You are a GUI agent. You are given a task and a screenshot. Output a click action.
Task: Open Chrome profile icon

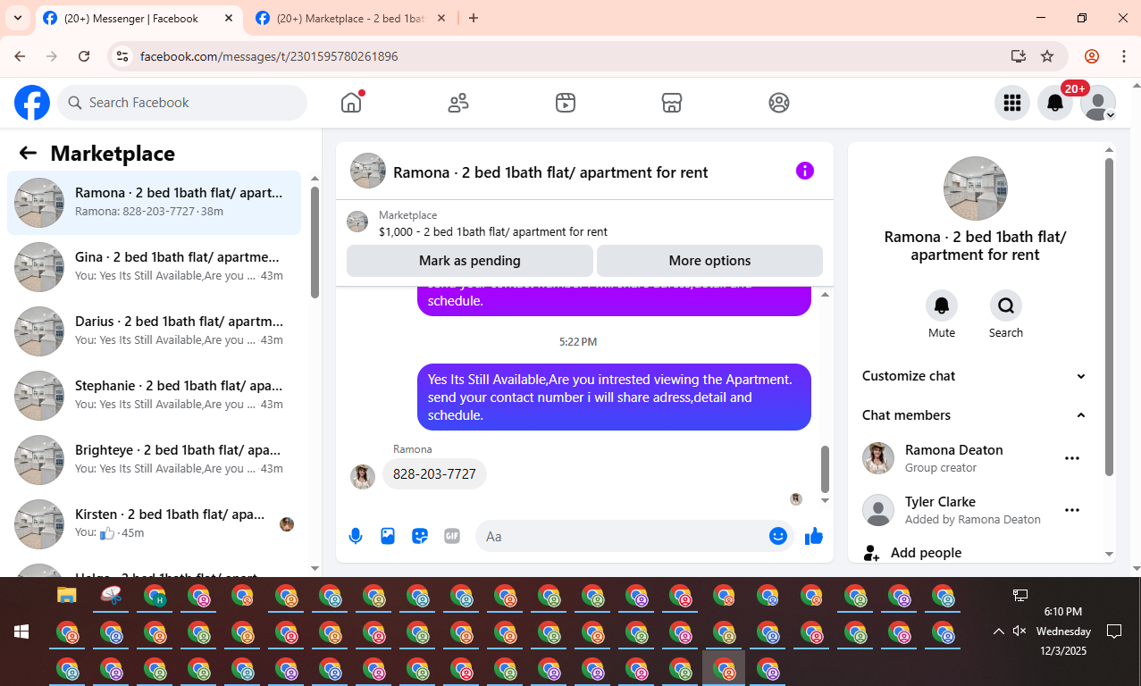tap(1092, 56)
